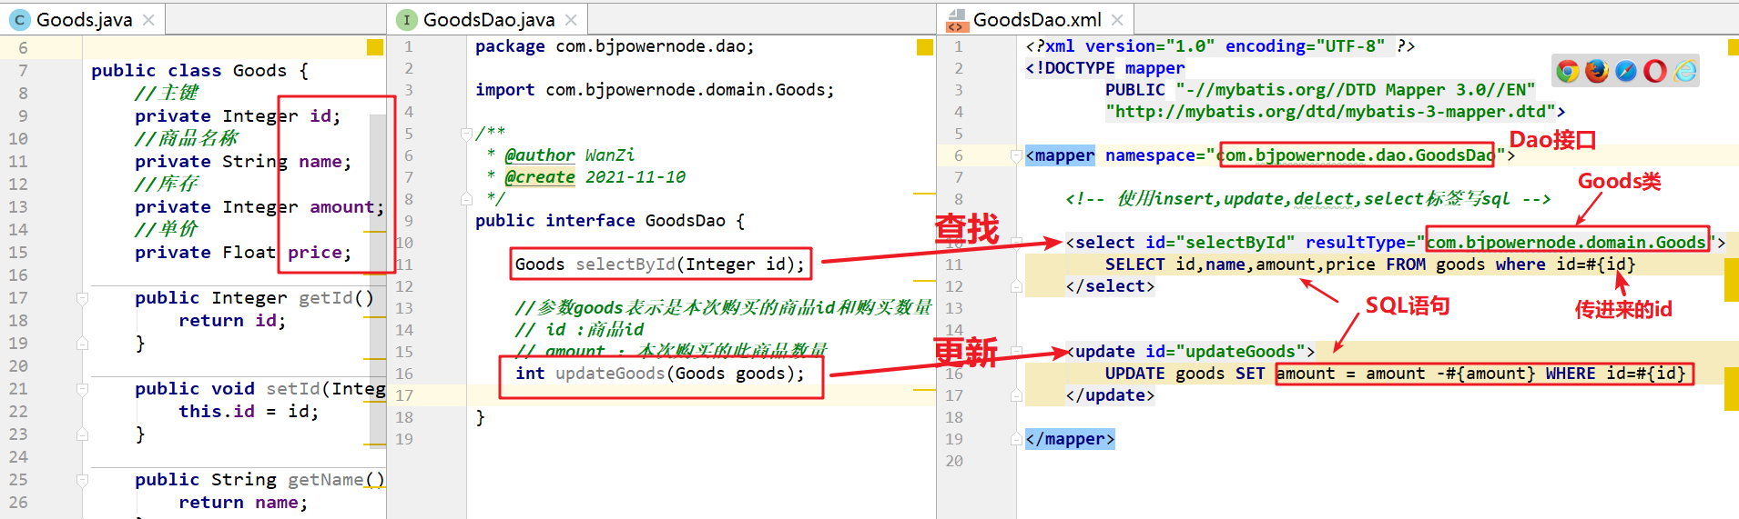
Task: Click the @create Javadoc tag
Action: click(540, 177)
